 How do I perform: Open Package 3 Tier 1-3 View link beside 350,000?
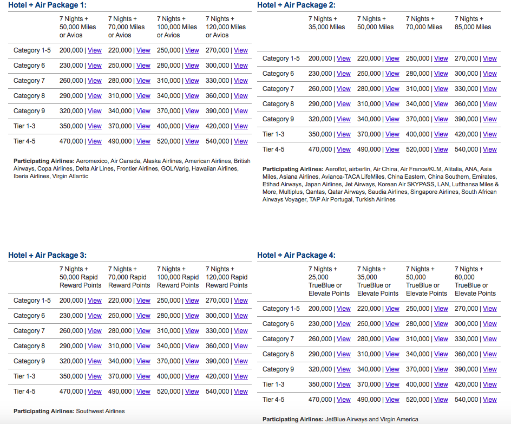pyautogui.click(x=95, y=376)
